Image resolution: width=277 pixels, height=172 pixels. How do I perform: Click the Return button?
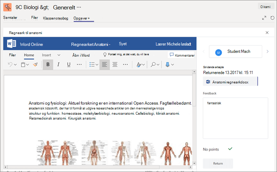click(x=218, y=163)
